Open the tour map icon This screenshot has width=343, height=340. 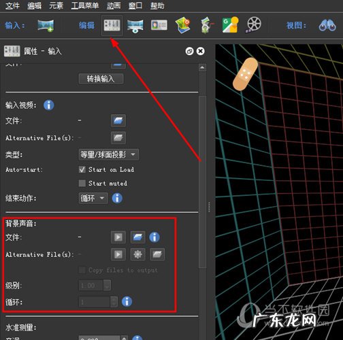[x=183, y=25]
